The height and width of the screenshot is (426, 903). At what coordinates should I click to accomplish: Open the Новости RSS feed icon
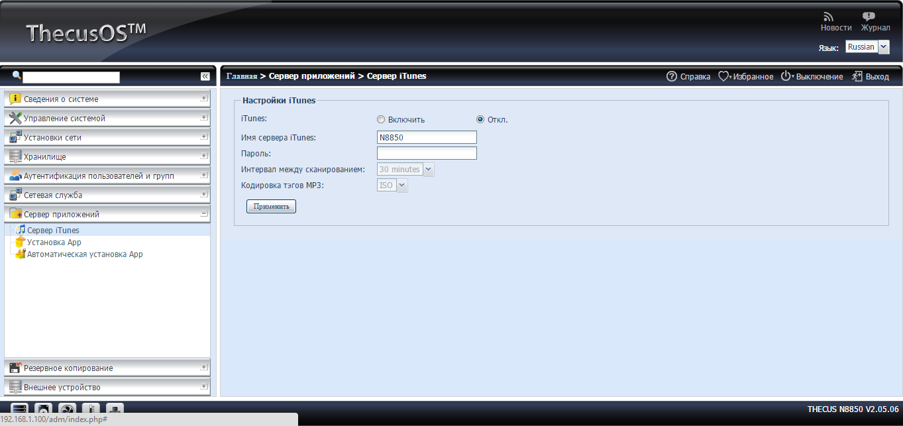click(828, 17)
